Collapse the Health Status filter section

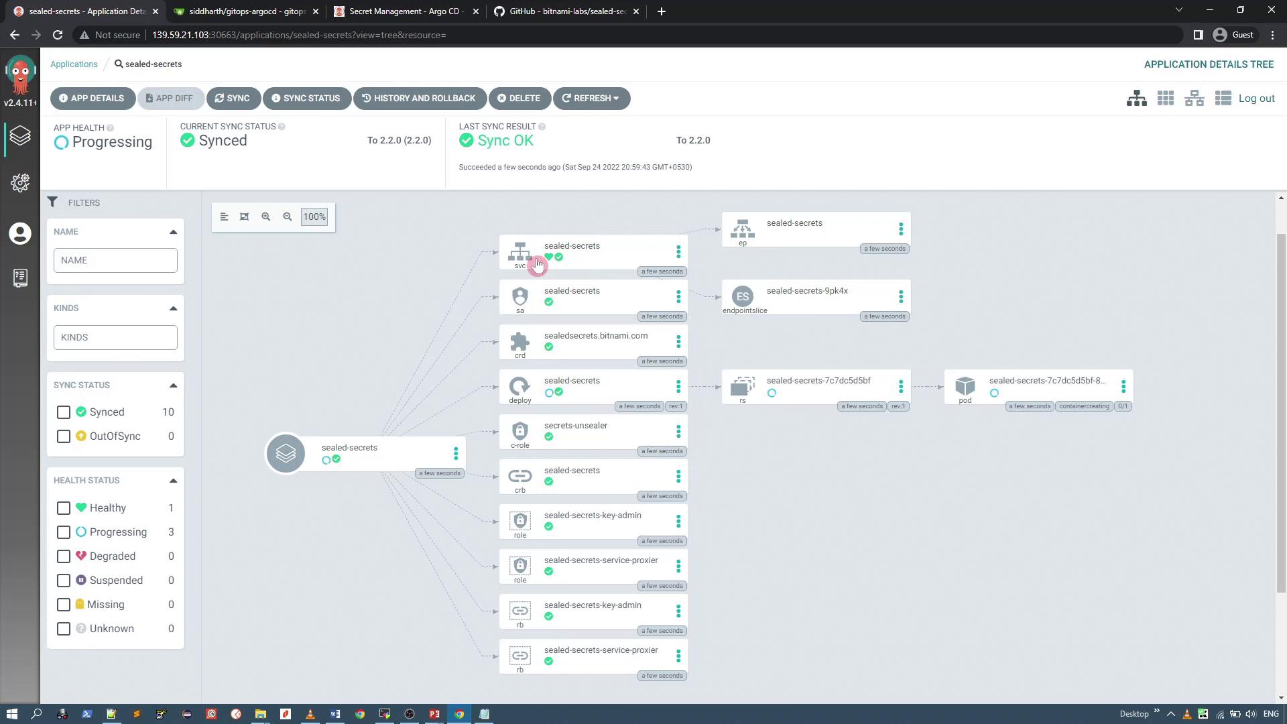[173, 481]
